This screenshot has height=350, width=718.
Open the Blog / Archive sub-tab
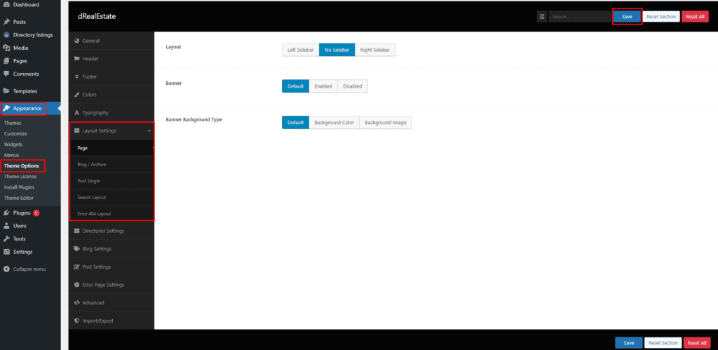pyautogui.click(x=92, y=164)
